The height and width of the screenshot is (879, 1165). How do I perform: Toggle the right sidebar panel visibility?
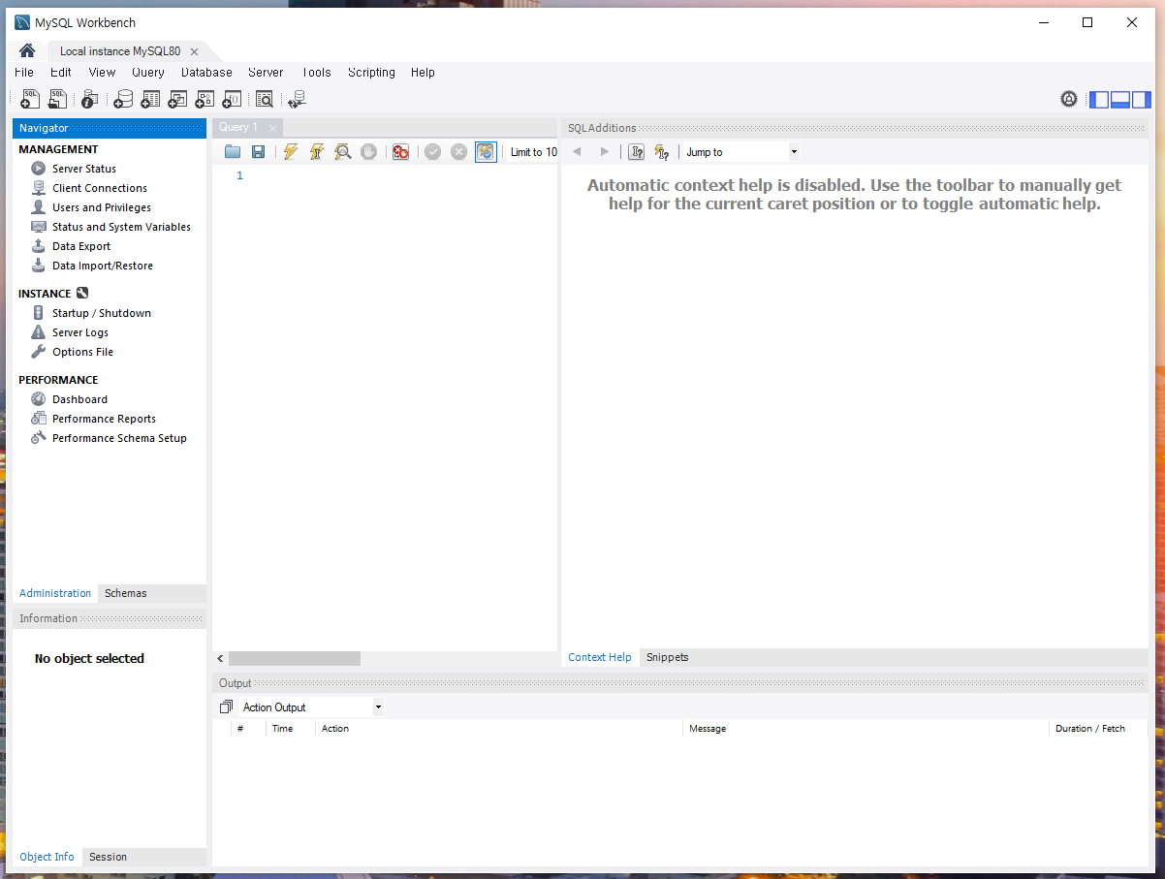tap(1141, 99)
